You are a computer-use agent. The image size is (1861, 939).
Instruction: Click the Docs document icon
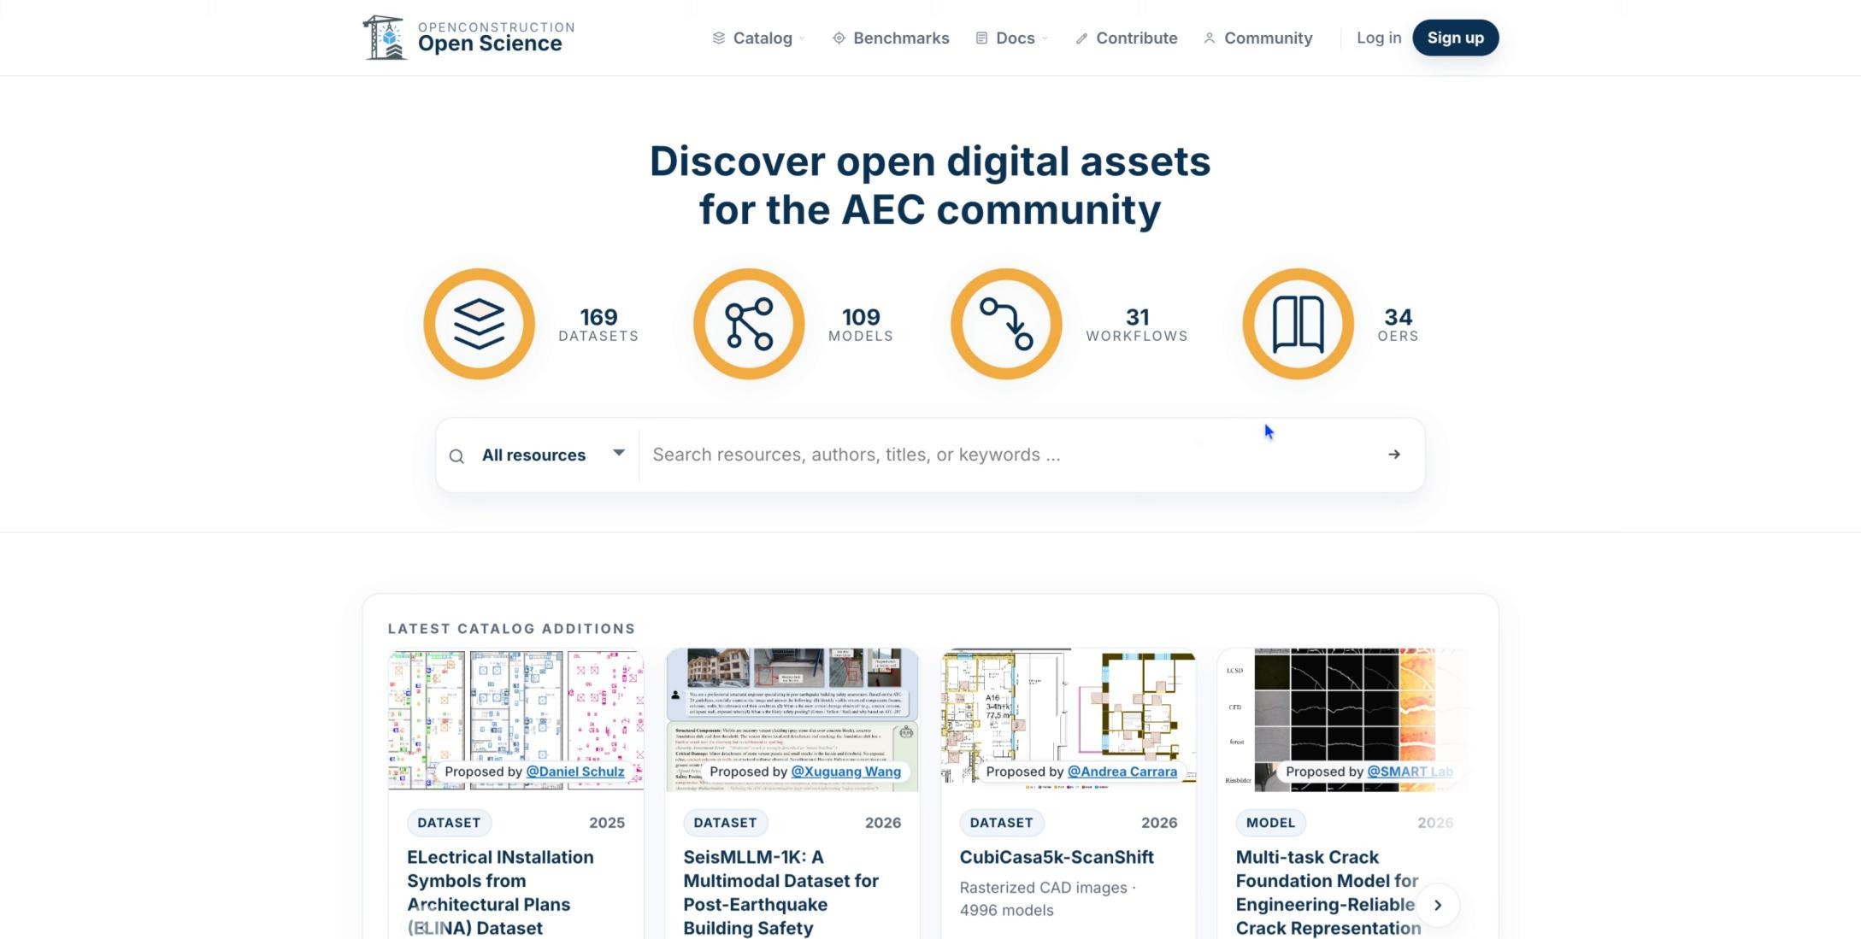tap(981, 38)
